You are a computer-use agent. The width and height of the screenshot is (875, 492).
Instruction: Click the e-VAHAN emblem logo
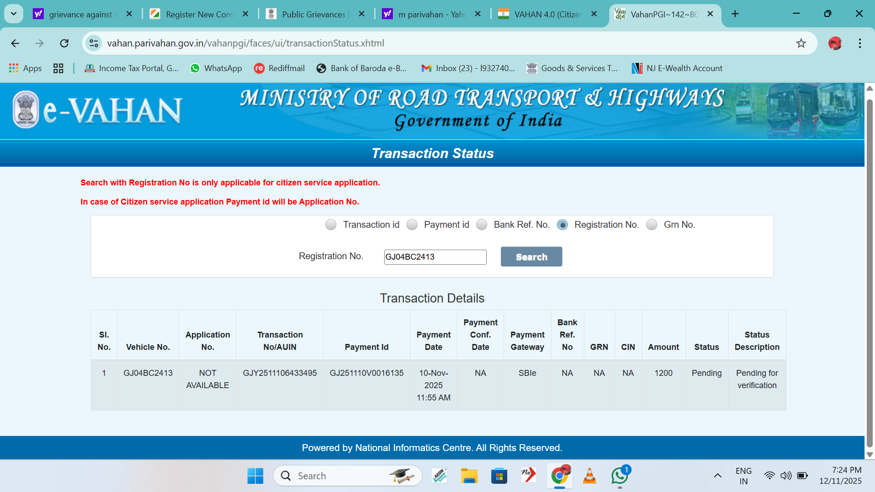(x=26, y=109)
